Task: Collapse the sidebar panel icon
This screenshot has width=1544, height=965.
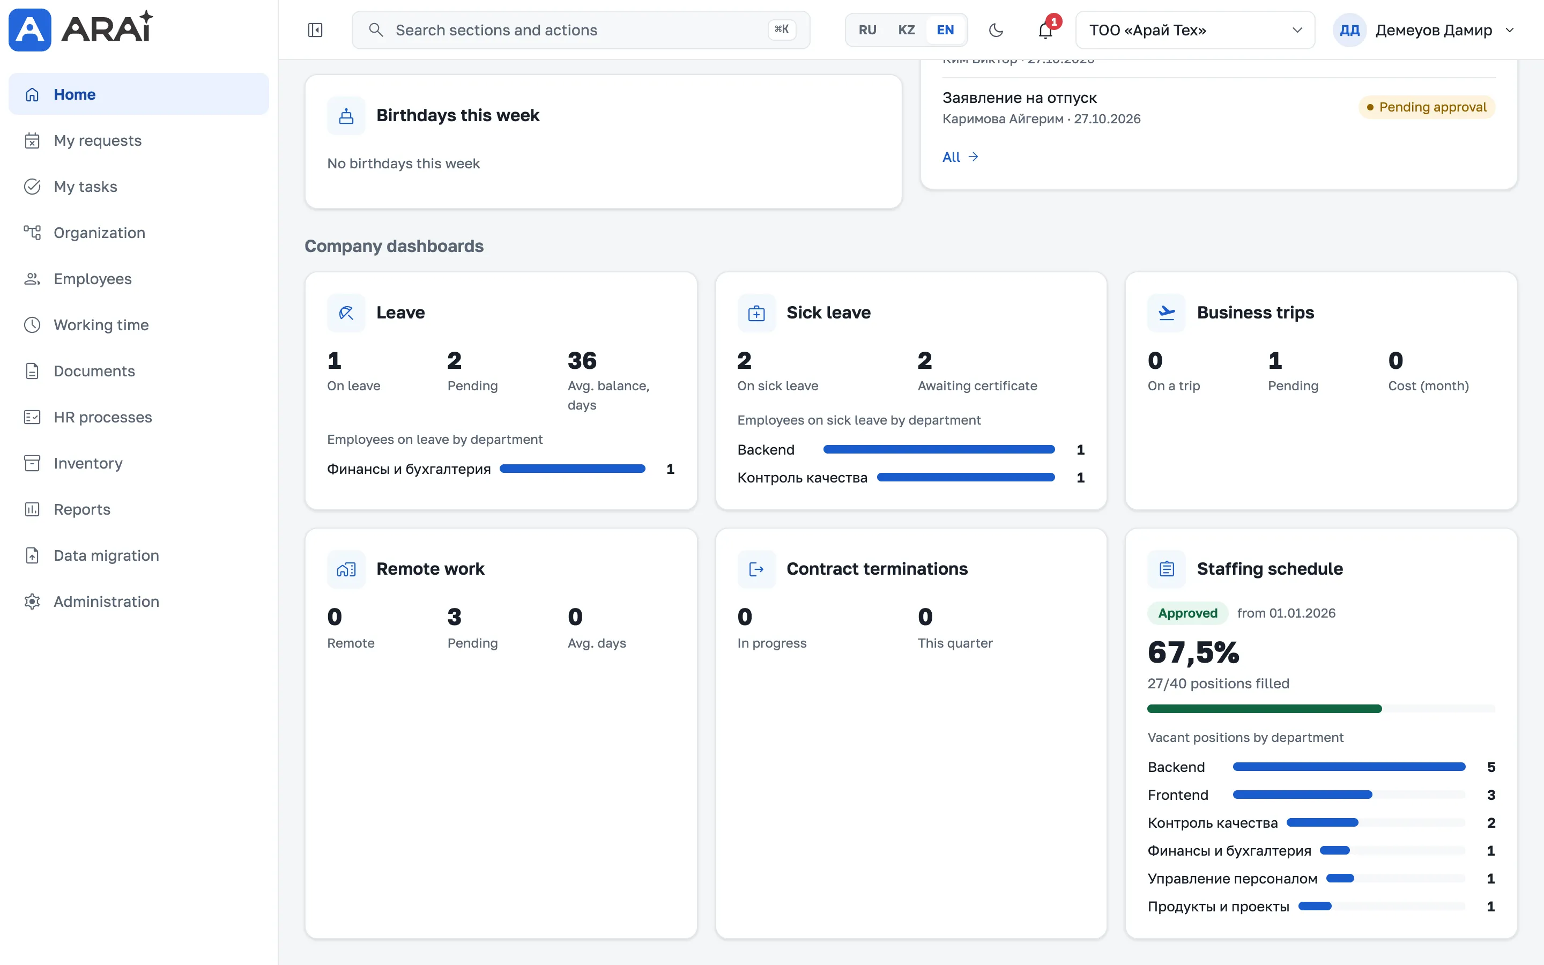Action: pos(315,30)
